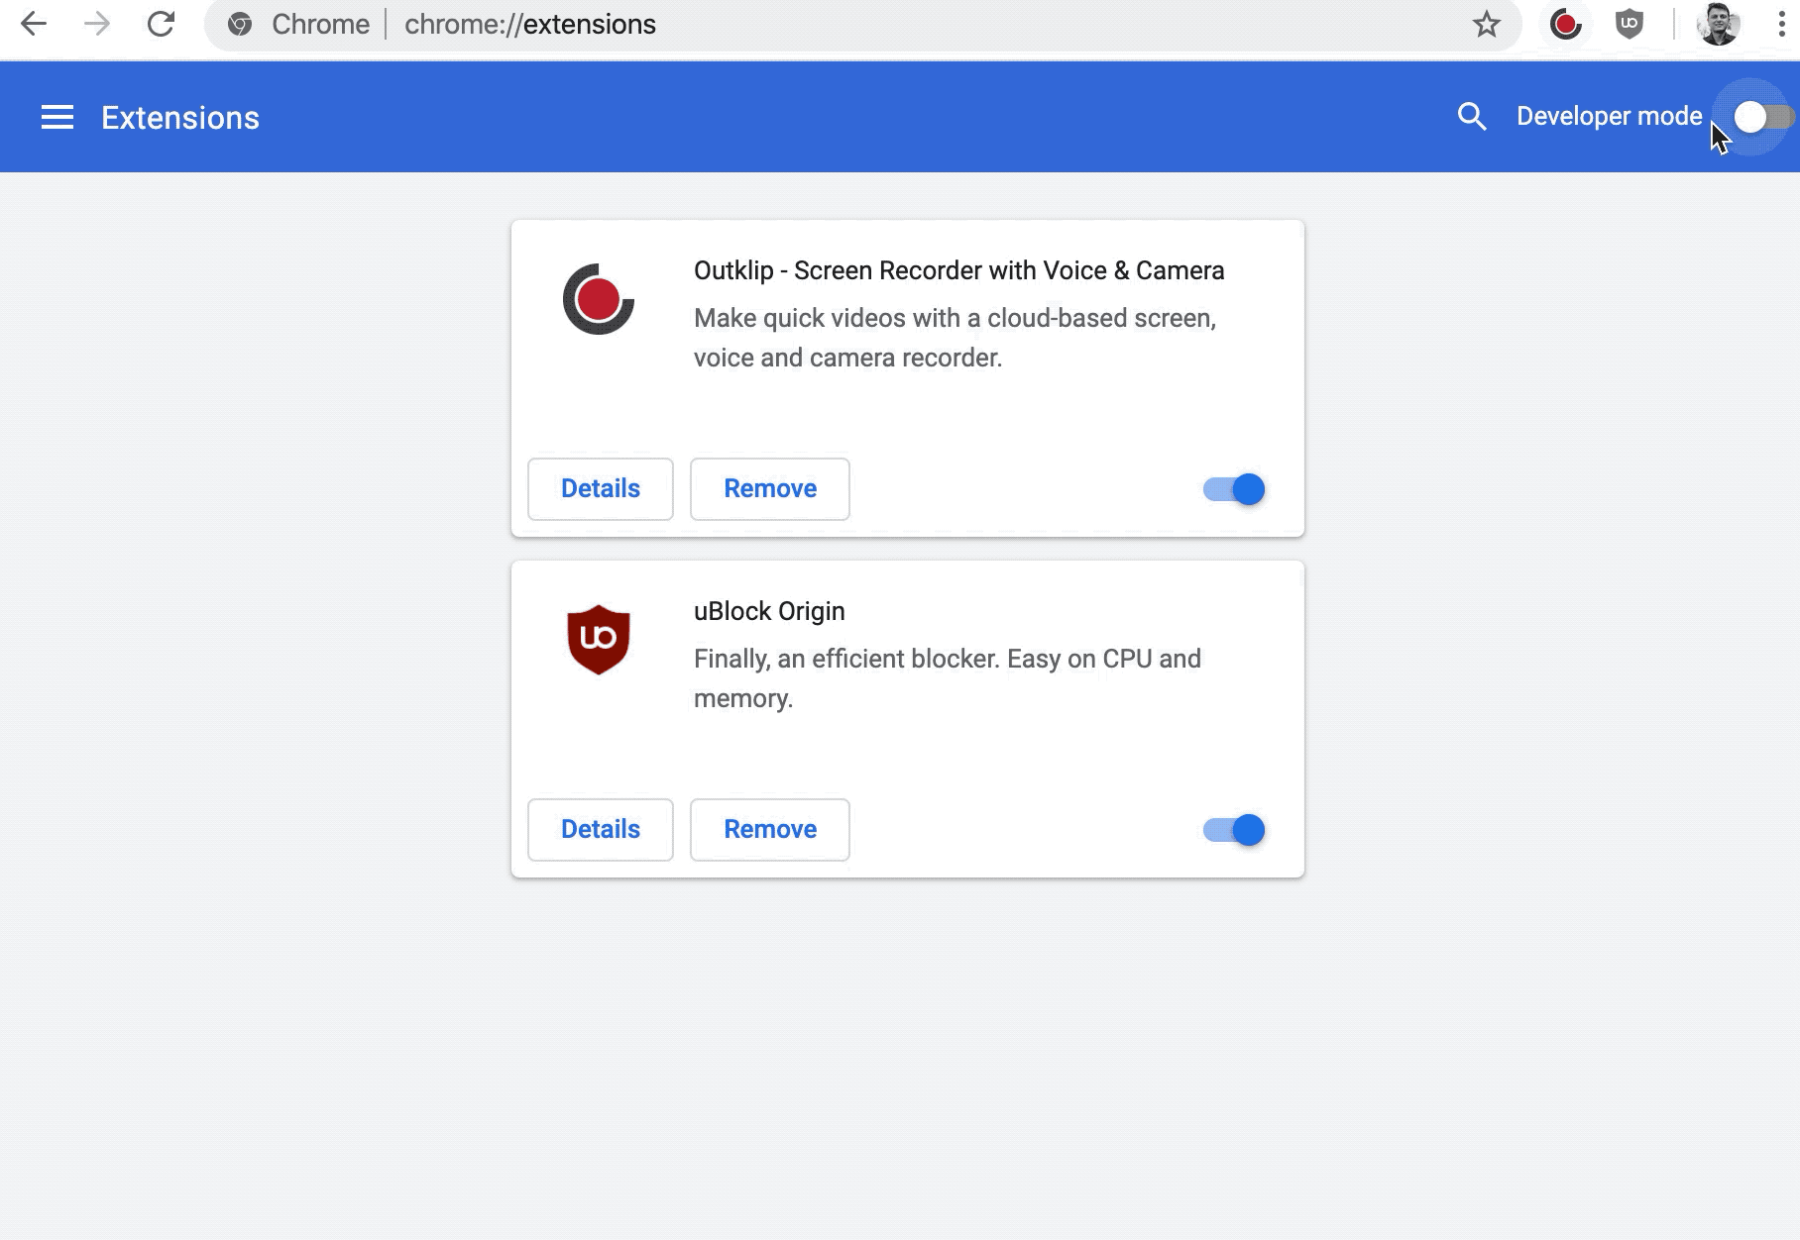Click 'Finally, an efficient blocker' description

click(947, 678)
